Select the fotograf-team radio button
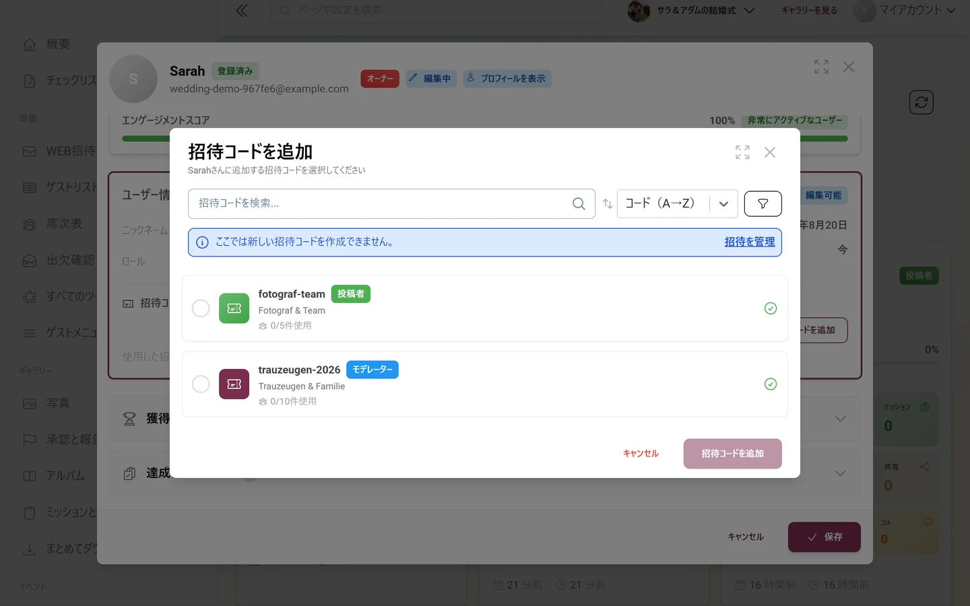Viewport: 970px width, 606px height. 201,308
